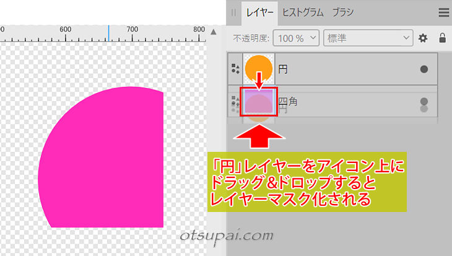Select the 円 layer by its name
The width and height of the screenshot is (452, 256).
click(283, 69)
